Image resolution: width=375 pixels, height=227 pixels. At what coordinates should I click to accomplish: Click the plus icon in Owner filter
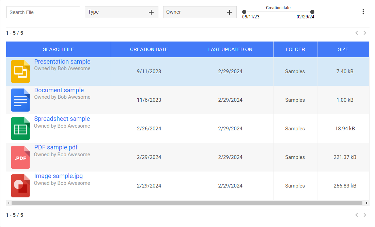point(230,12)
